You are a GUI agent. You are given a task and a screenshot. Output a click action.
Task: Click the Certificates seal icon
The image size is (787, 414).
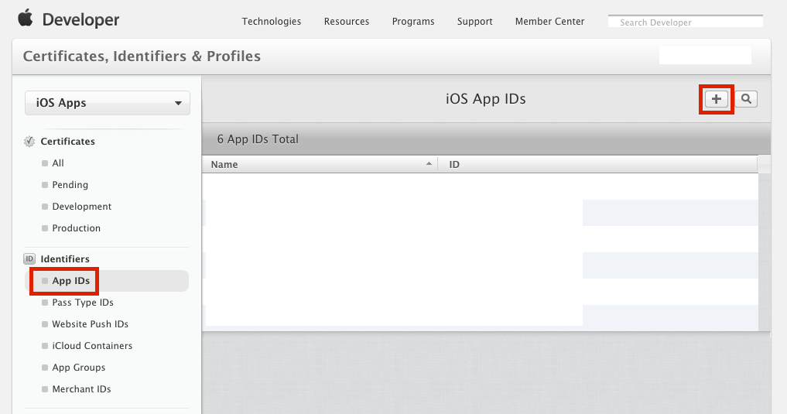pyautogui.click(x=29, y=142)
